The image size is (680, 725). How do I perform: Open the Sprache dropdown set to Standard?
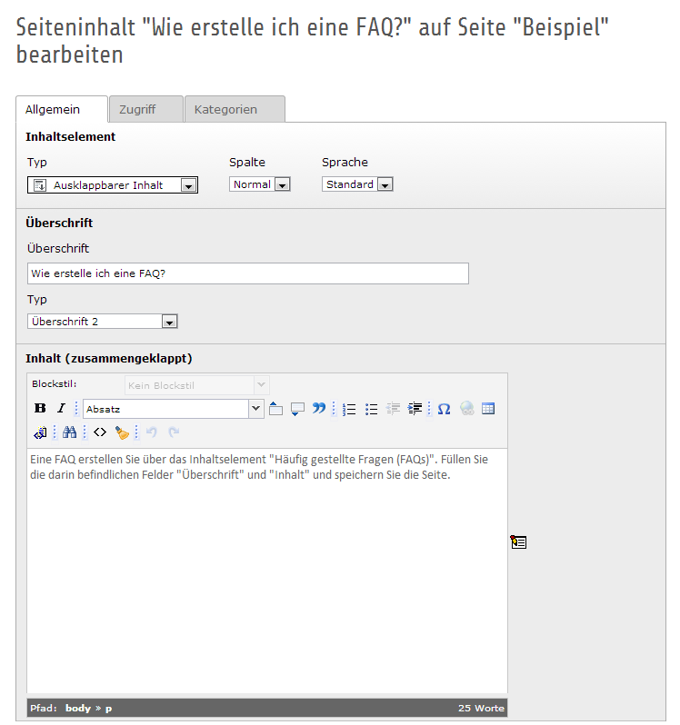[357, 184]
